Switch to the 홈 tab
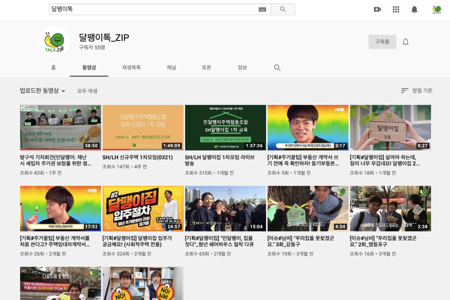Screen dimensions: 450x300 coord(54,67)
